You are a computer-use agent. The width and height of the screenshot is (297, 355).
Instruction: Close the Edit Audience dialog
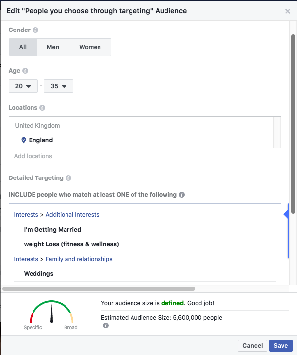(288, 11)
